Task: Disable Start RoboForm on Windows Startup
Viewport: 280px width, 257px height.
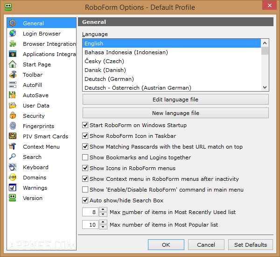Action: point(85,125)
